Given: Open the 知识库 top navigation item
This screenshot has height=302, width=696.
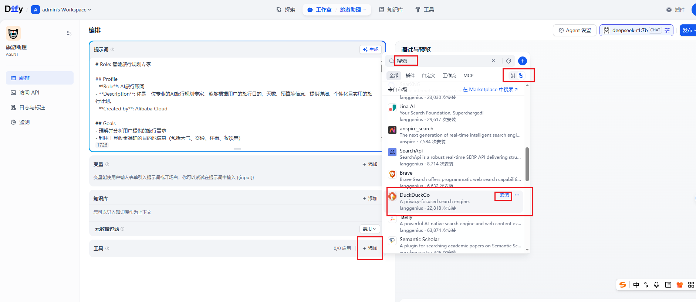Looking at the screenshot, I should click(x=391, y=10).
